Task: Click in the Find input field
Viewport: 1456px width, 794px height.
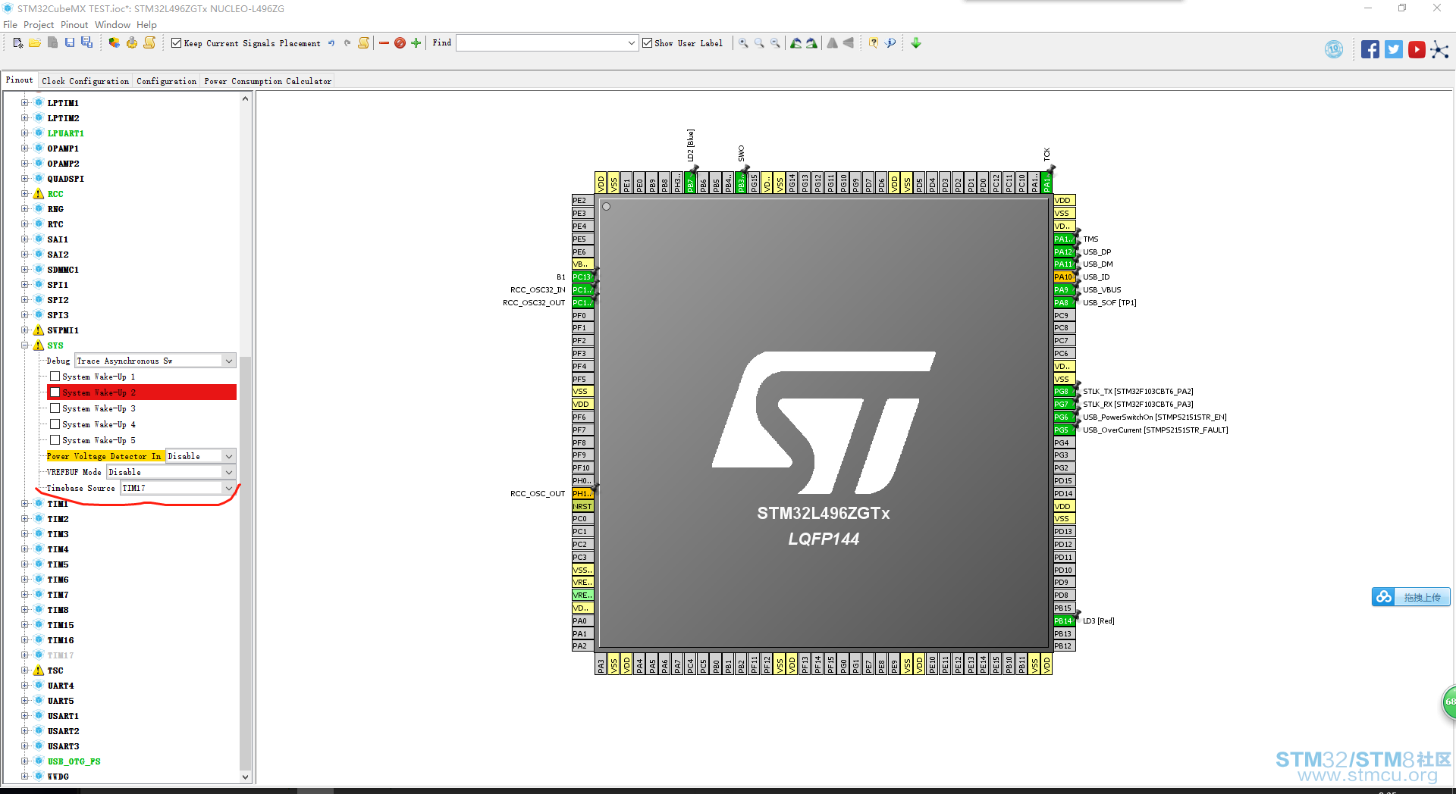Action: [541, 43]
